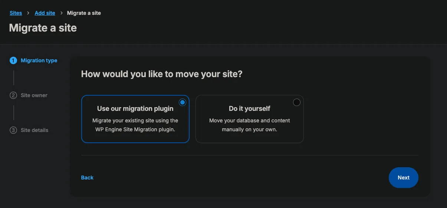The height and width of the screenshot is (208, 447).
Task: Select the radio button for migration plugin
Action: pos(183,102)
